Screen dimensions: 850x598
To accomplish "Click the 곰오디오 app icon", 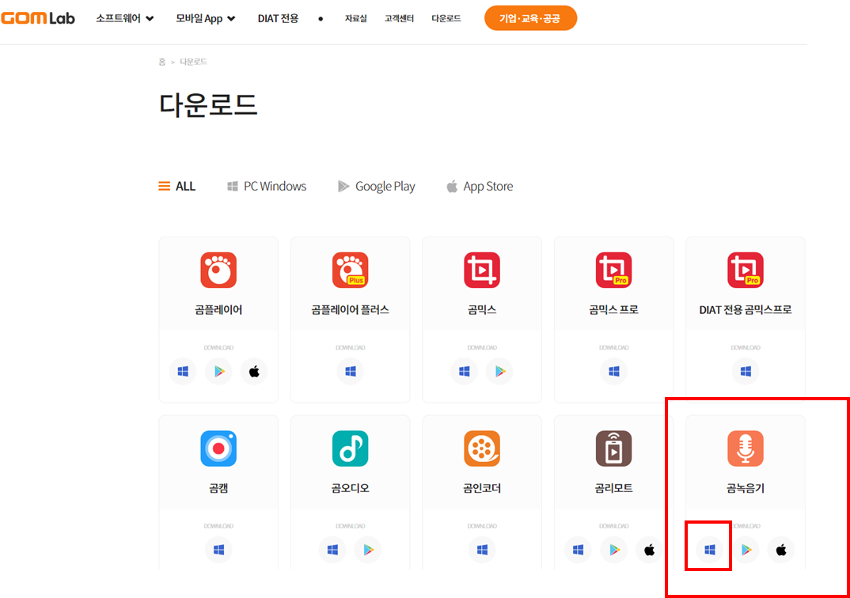I will tap(350, 448).
